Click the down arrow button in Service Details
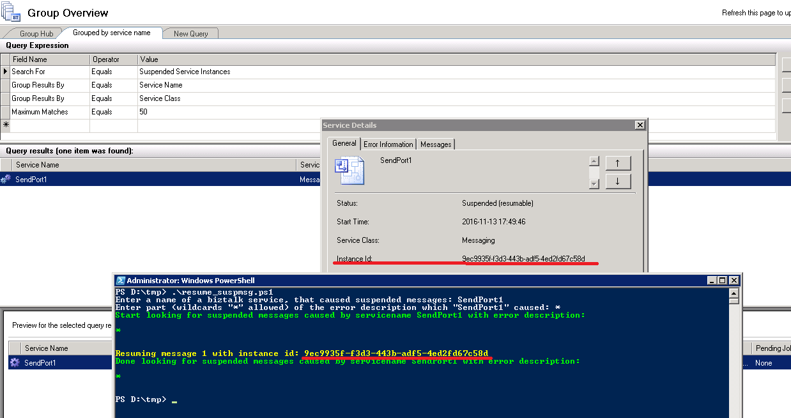The height and width of the screenshot is (418, 791). click(618, 182)
